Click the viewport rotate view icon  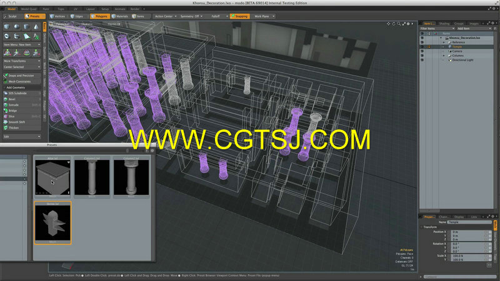pyautogui.click(x=394, y=24)
